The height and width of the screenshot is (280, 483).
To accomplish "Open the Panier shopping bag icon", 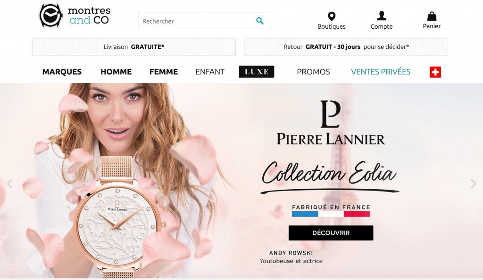I will [432, 16].
